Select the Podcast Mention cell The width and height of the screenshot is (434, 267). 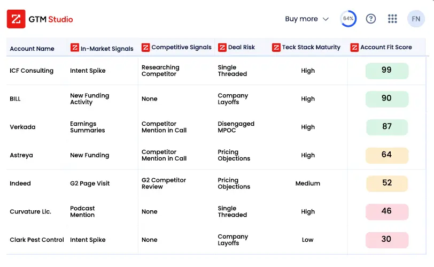click(82, 211)
